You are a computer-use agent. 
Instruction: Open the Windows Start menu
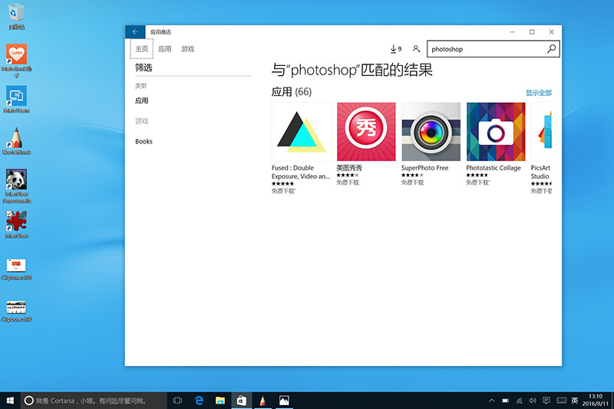tap(10, 401)
